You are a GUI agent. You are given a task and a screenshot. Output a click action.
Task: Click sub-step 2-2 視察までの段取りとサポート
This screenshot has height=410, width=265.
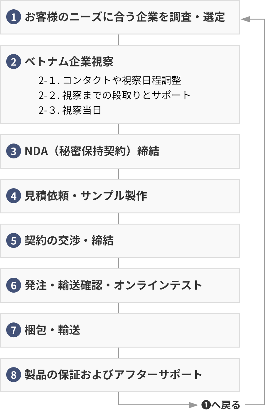[114, 95]
